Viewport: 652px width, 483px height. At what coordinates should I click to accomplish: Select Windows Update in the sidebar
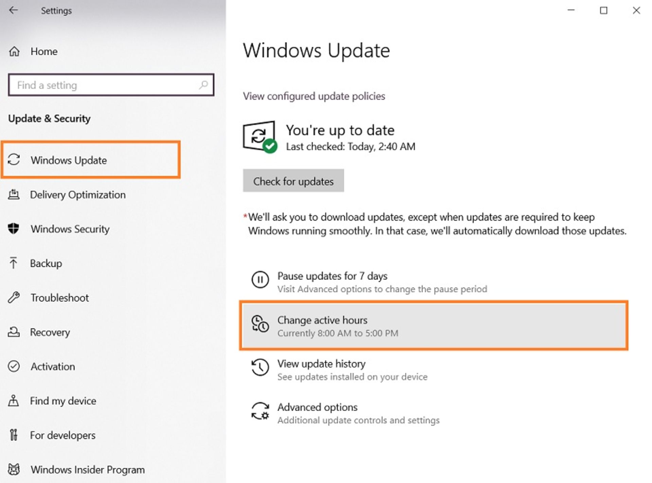point(91,160)
